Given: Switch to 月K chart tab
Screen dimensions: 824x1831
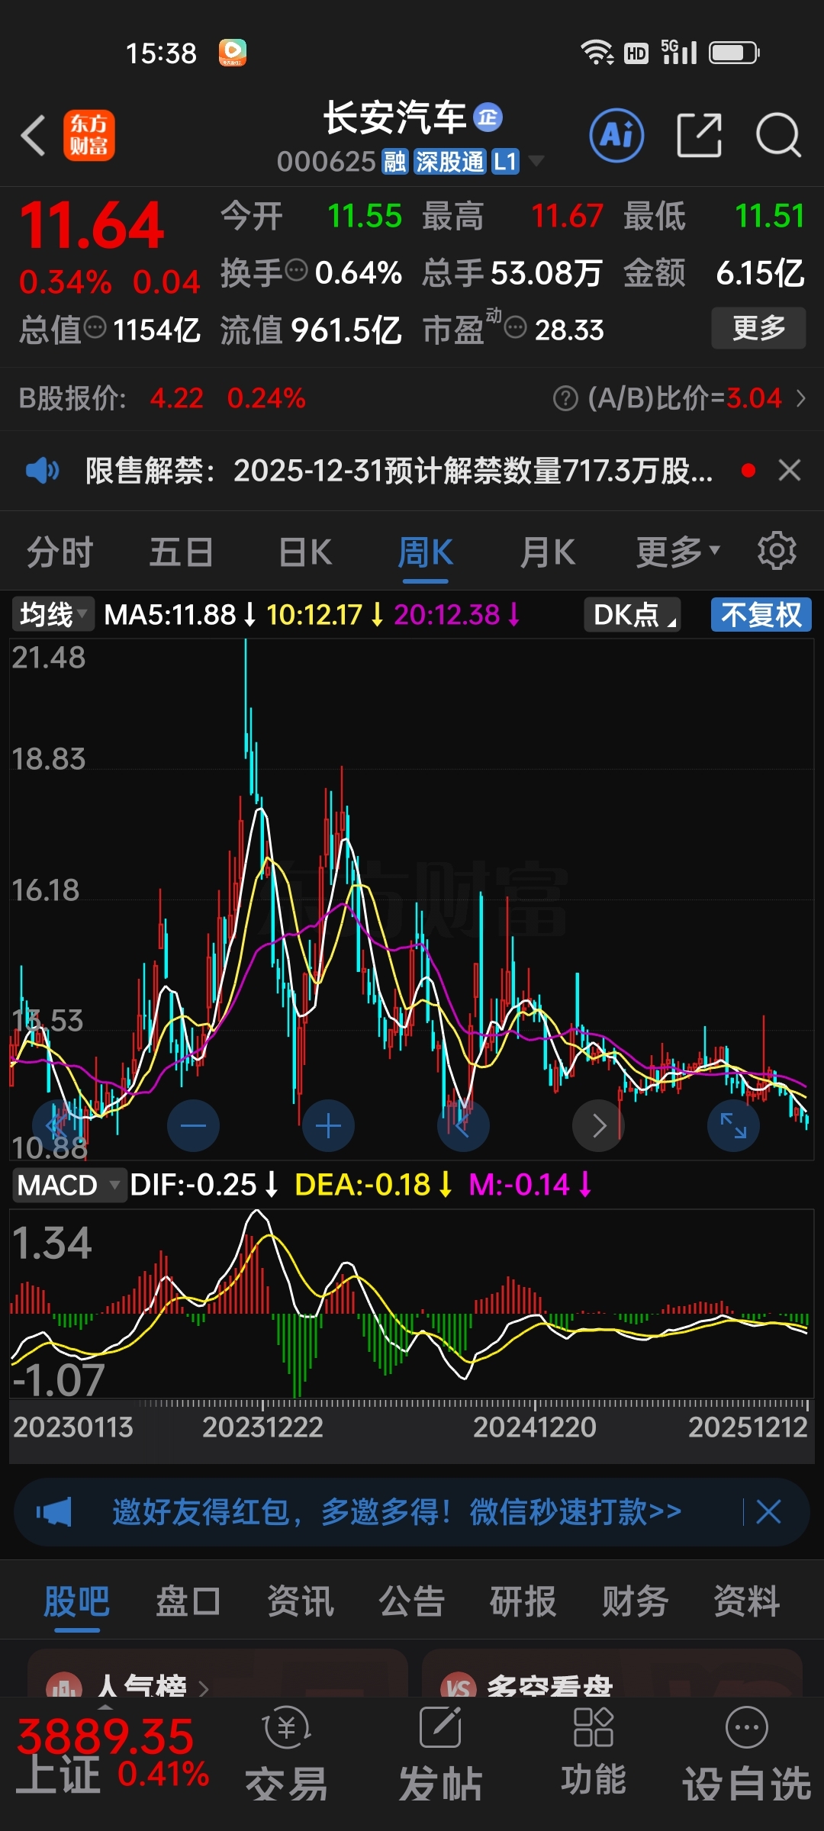Looking at the screenshot, I should tap(548, 552).
